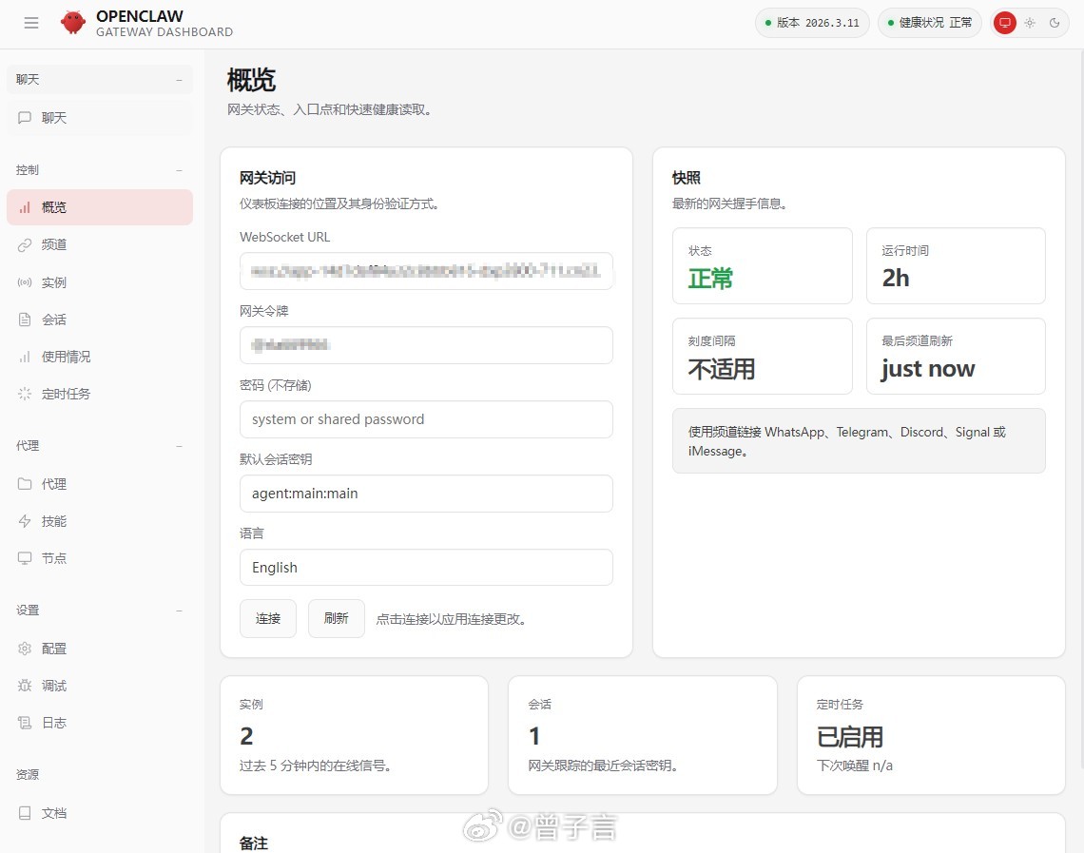Click the book icon beside 文档
Viewport: 1084px width, 853px height.
[x=25, y=813]
